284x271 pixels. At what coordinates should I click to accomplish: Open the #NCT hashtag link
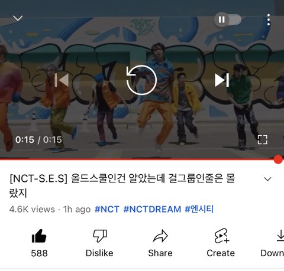tap(107, 209)
